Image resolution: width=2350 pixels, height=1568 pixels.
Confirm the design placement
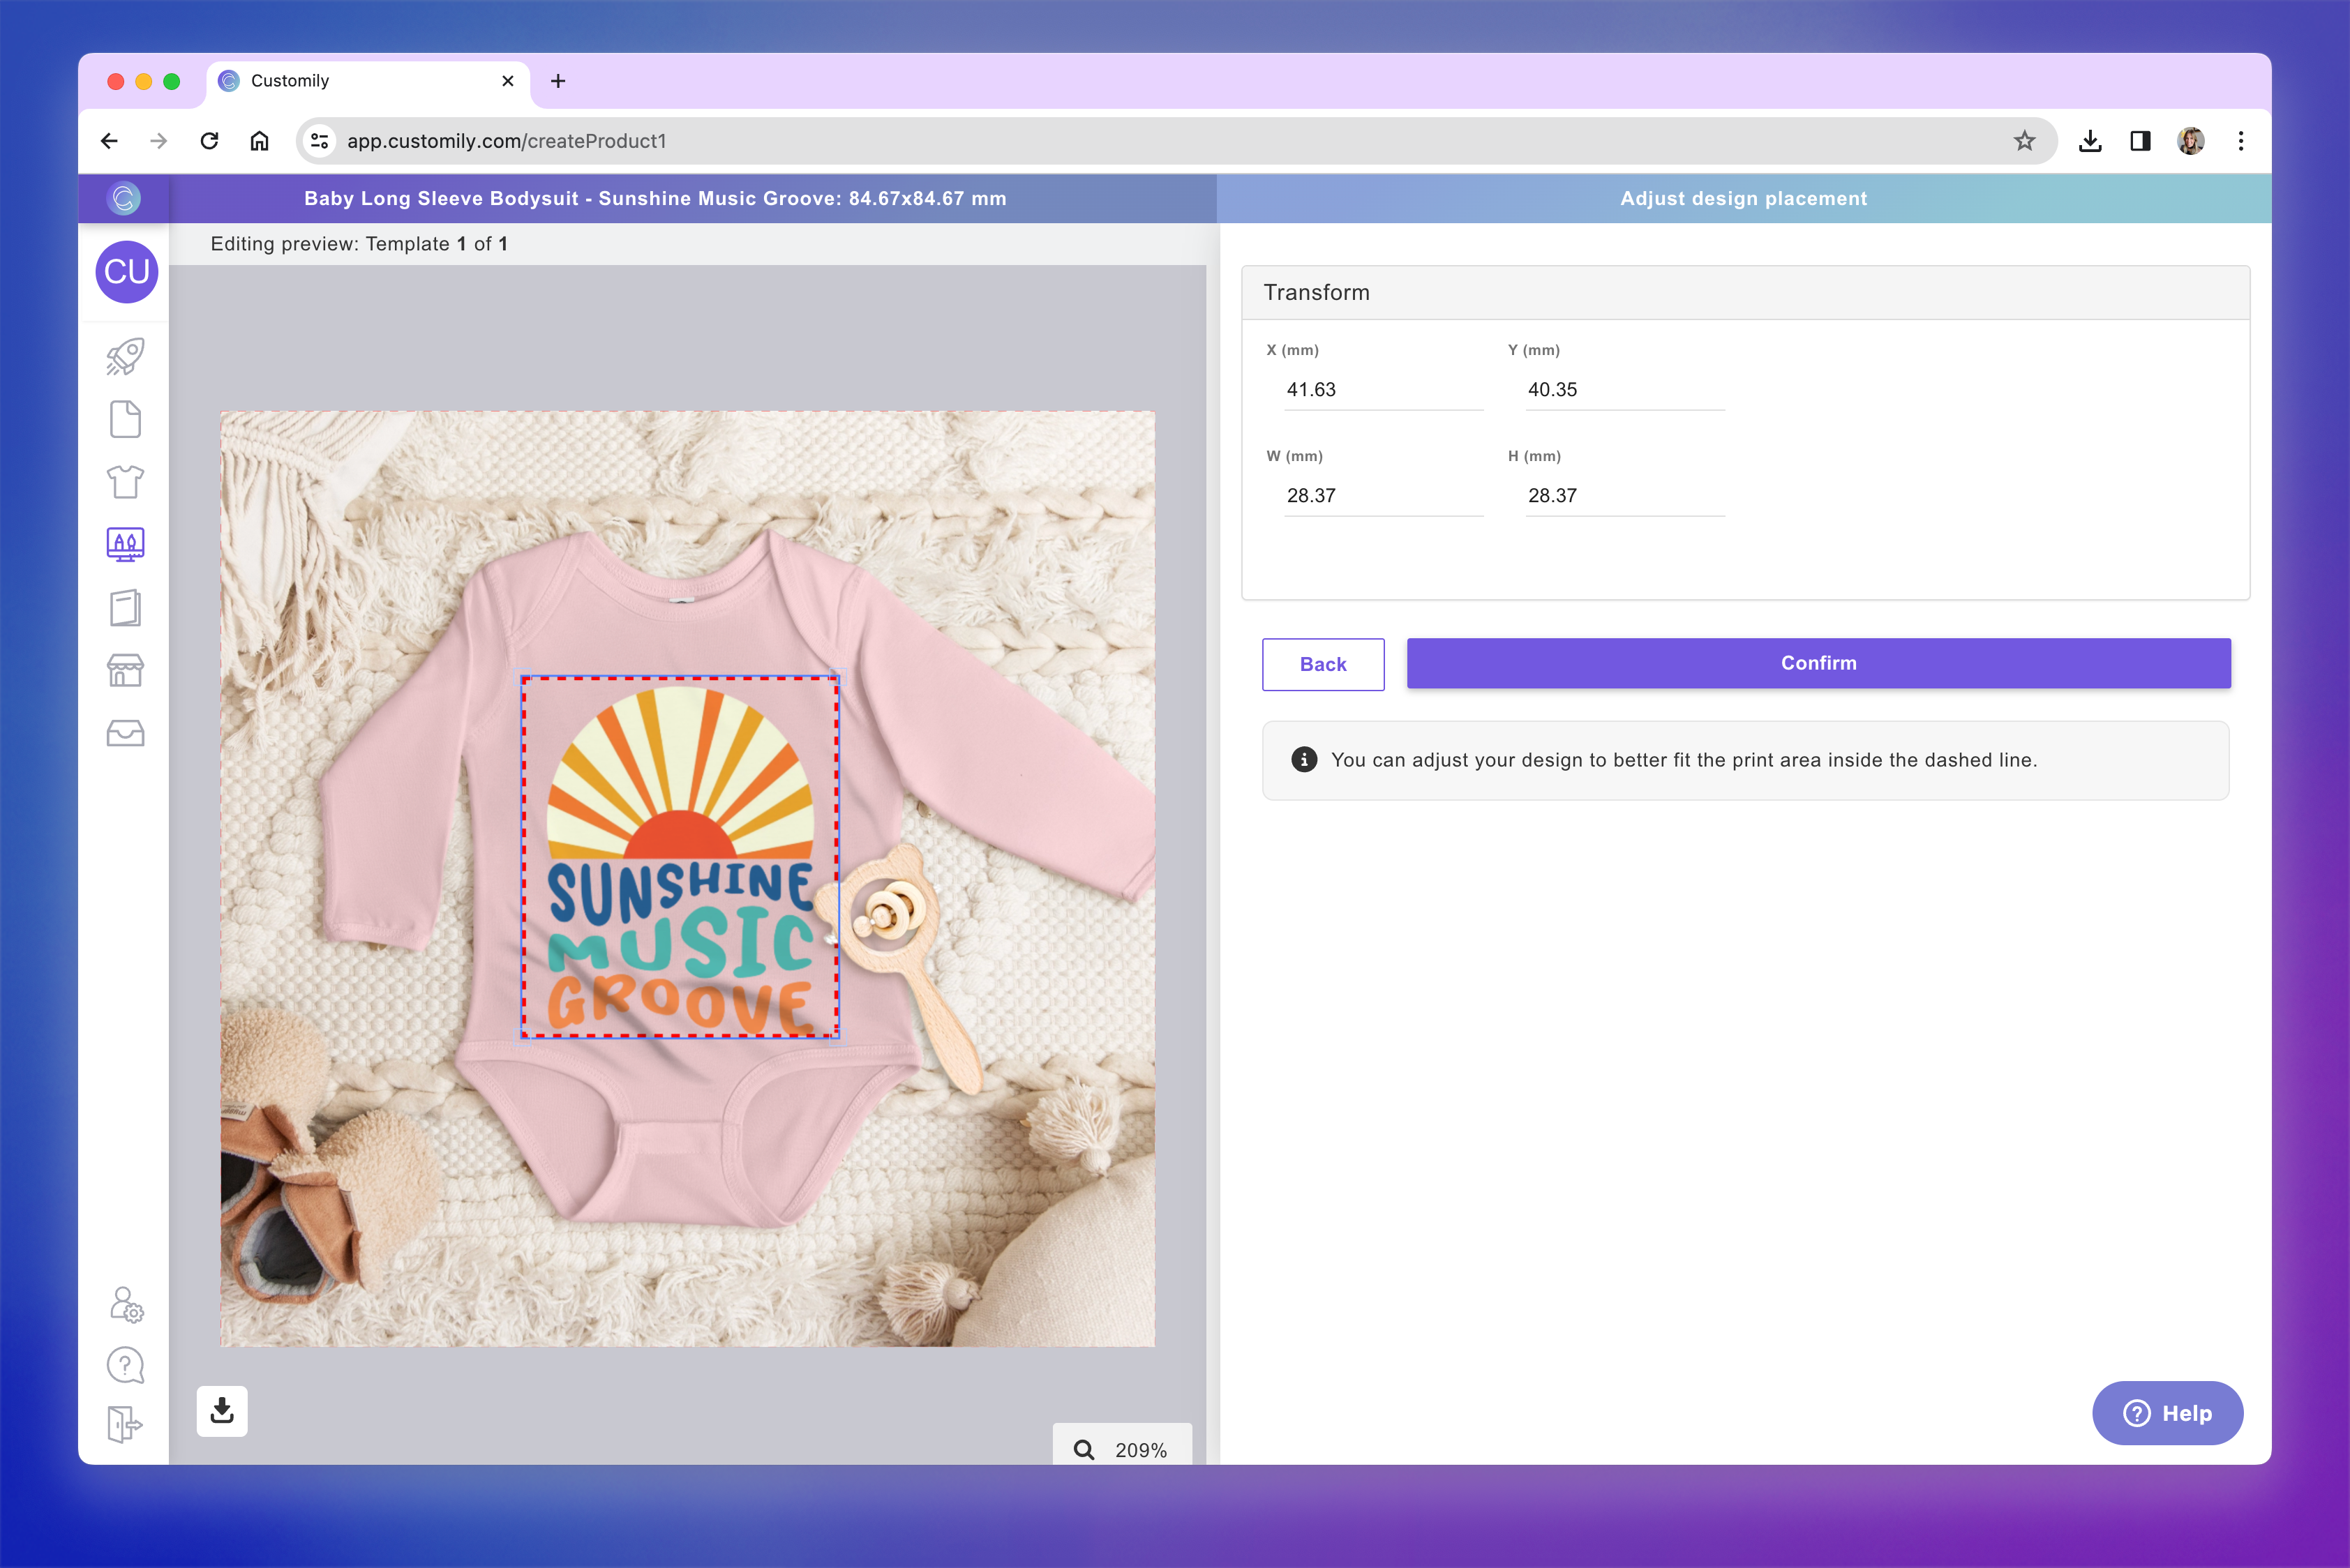[1817, 663]
